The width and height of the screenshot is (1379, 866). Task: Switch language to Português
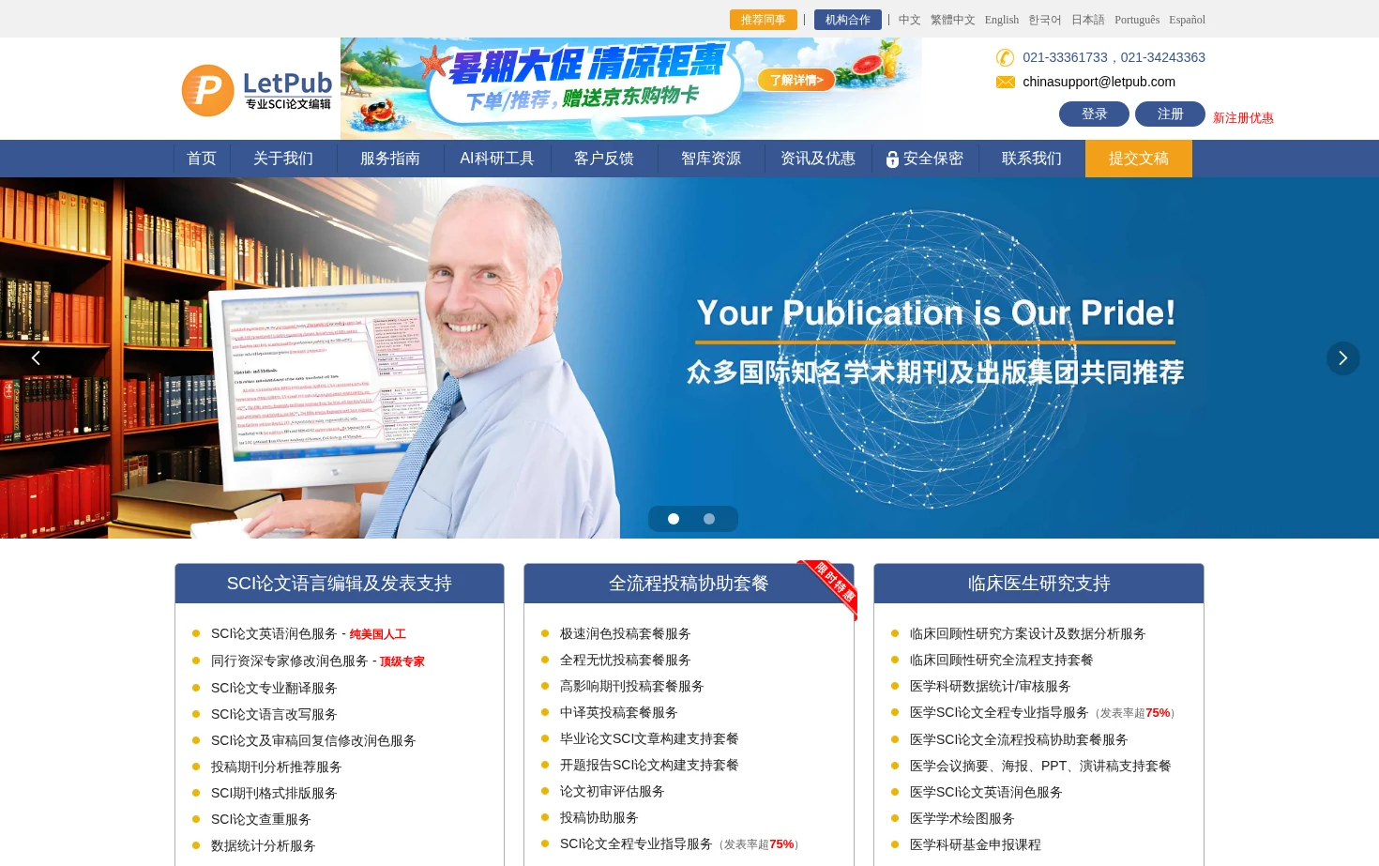click(x=1137, y=20)
